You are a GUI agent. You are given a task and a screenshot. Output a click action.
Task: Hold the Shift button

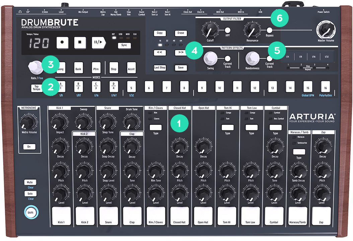[31, 213]
